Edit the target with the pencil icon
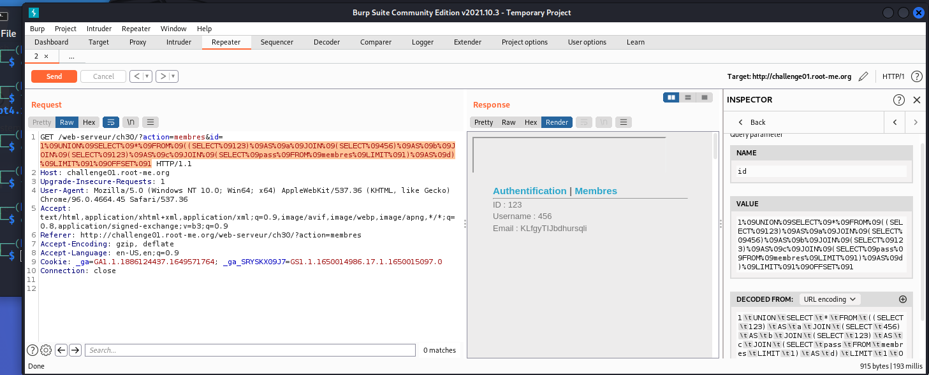The image size is (929, 375). (863, 76)
